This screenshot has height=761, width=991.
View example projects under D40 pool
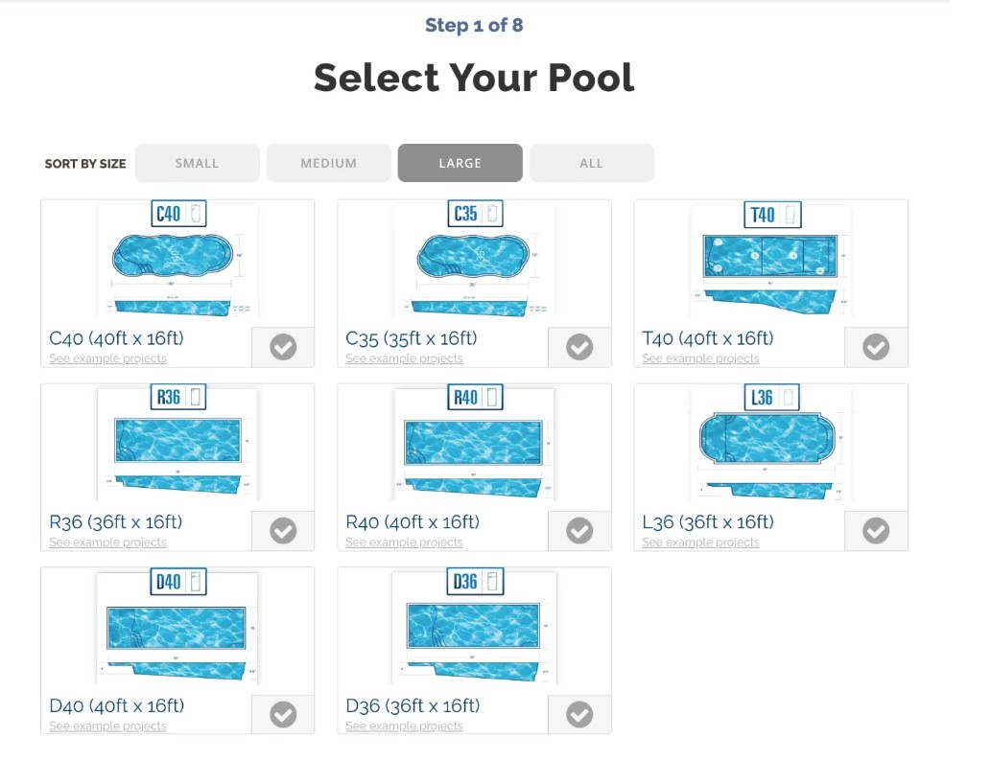click(x=107, y=726)
